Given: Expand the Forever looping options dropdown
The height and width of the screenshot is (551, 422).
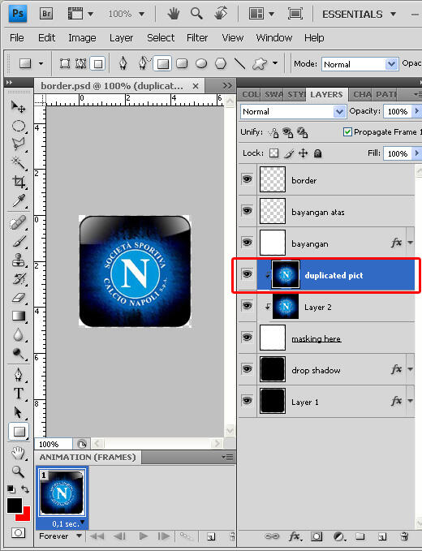Looking at the screenshot, I should (x=60, y=536).
